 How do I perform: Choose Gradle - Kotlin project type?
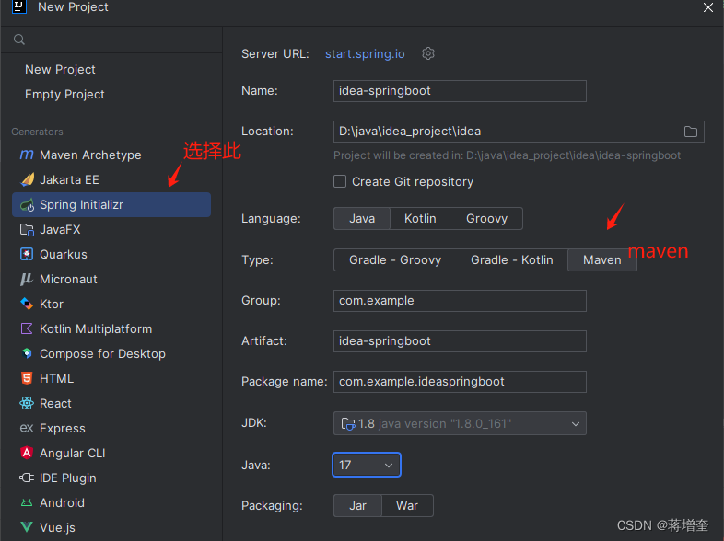pos(511,260)
